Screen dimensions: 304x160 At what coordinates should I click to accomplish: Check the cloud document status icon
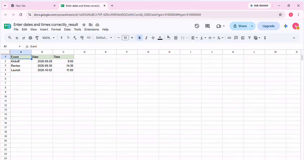pos(97,25)
